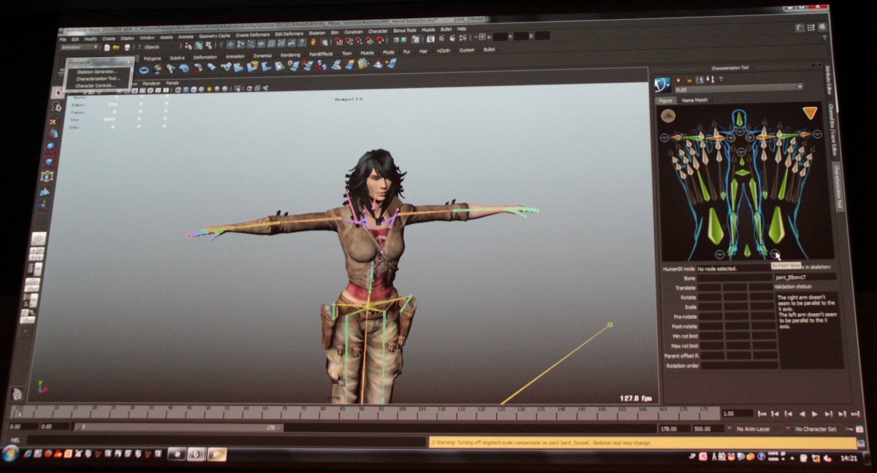
Task: Open the Windows Start button
Action: (x=10, y=453)
